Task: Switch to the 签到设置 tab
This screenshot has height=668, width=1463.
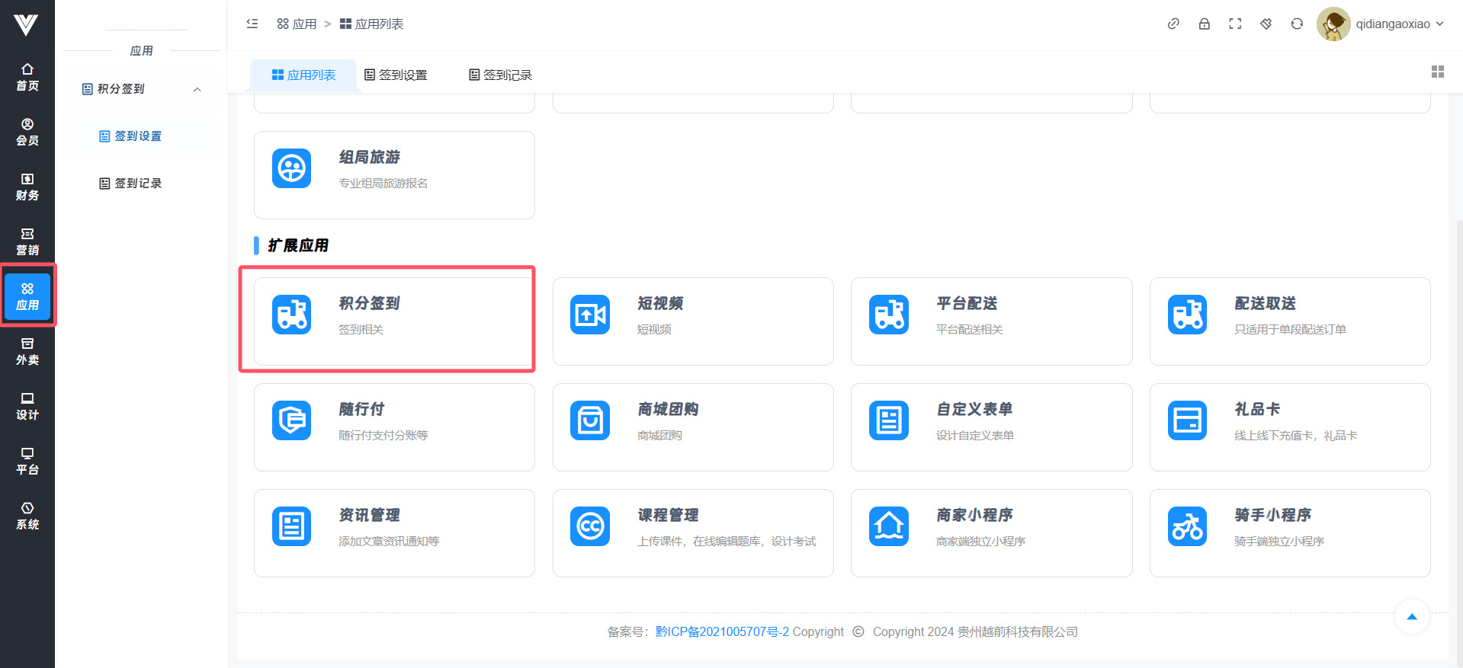Action: click(396, 75)
